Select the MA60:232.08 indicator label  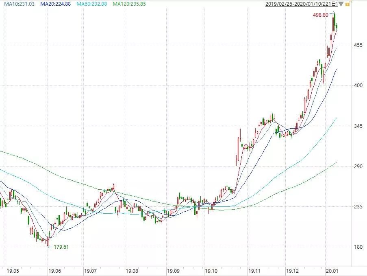click(x=91, y=4)
